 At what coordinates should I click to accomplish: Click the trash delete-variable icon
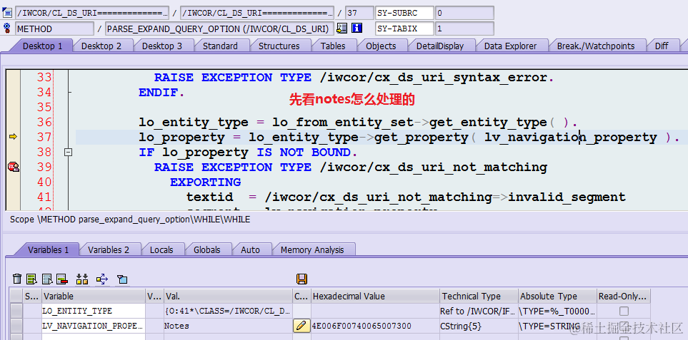click(x=17, y=279)
